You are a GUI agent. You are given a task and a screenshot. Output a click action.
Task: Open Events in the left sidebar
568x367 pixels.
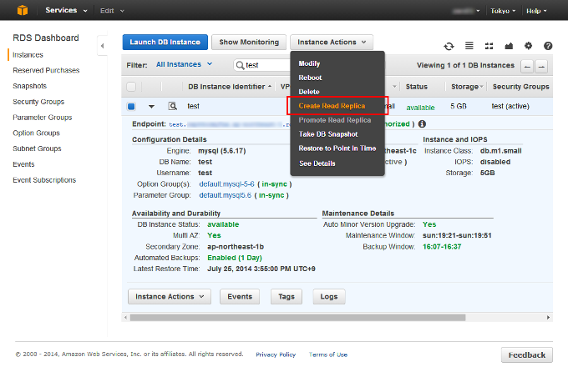(23, 164)
